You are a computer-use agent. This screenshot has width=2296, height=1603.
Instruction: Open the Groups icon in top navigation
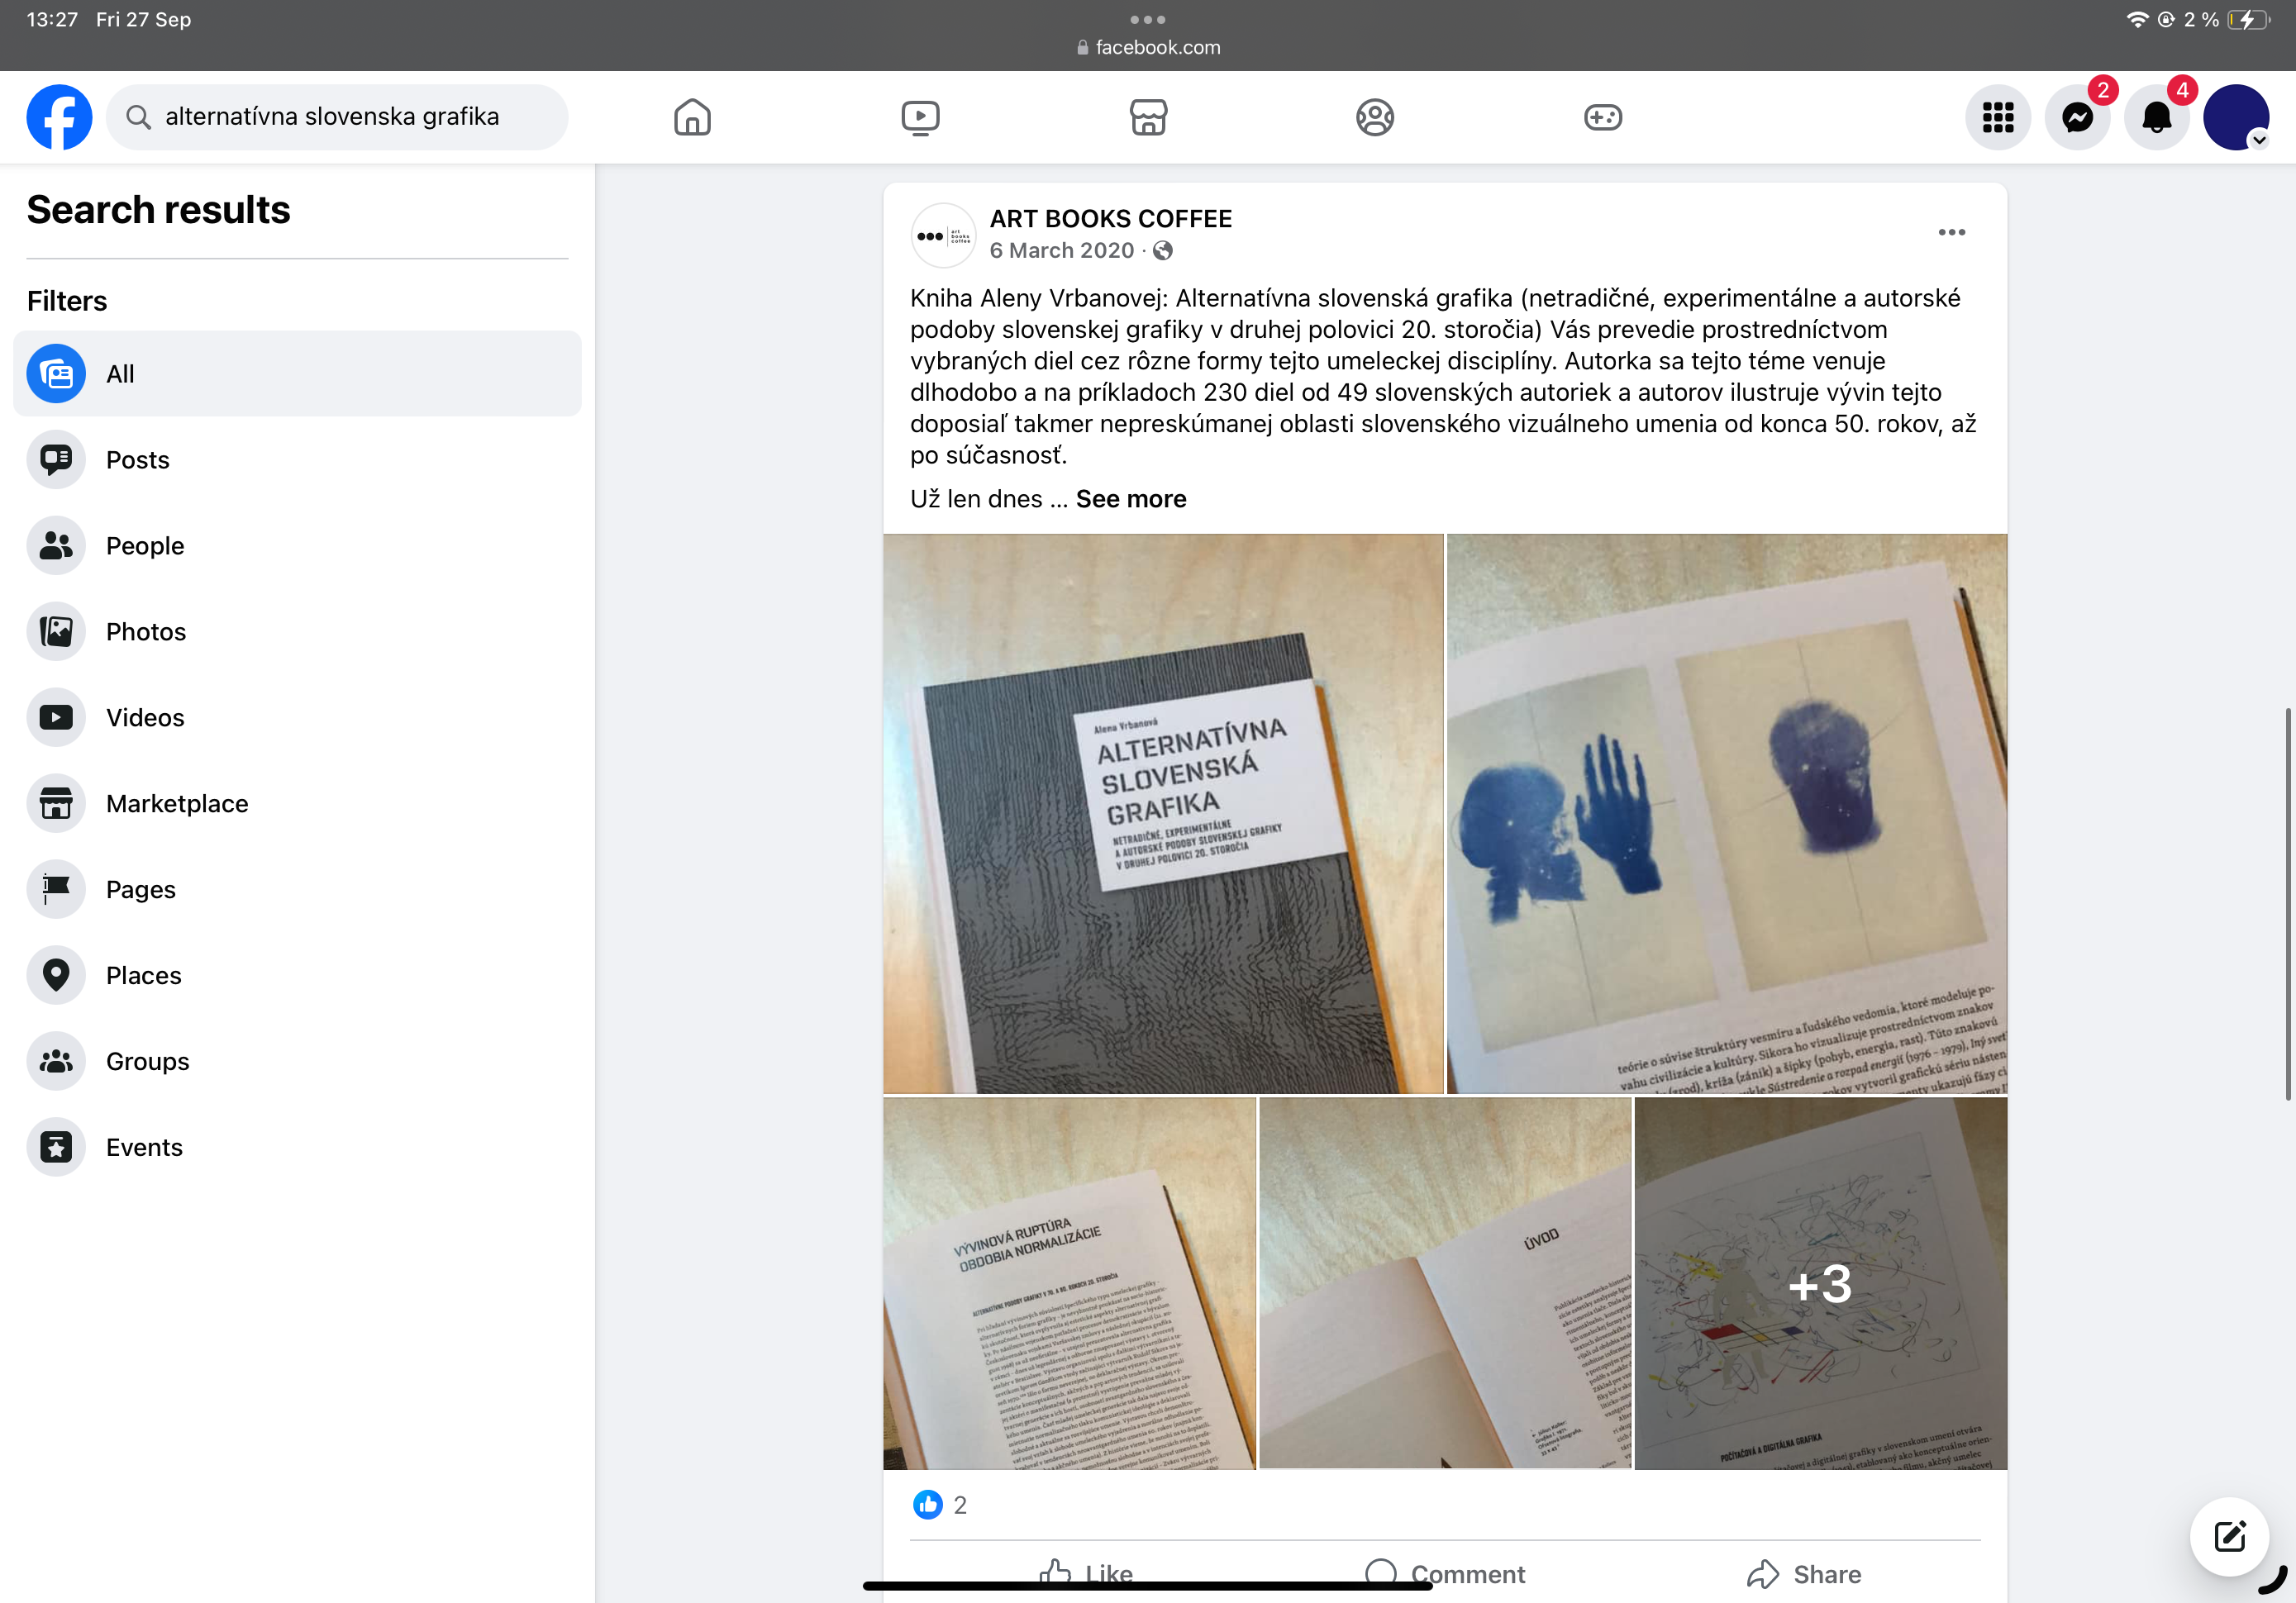pos(1375,117)
